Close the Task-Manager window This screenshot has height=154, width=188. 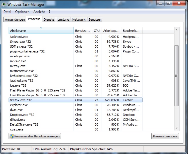(x=179, y=3)
